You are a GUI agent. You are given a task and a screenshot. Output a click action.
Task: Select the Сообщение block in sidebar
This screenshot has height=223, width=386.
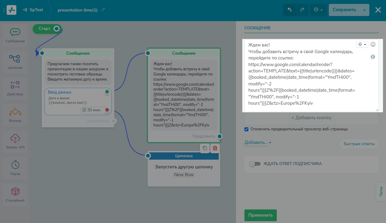click(x=15, y=35)
